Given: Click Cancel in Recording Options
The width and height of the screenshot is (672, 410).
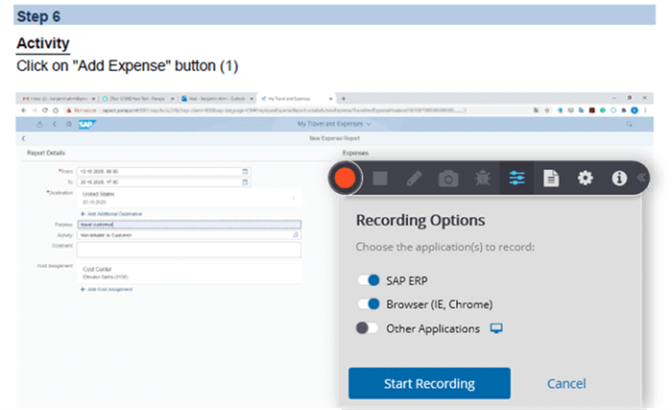Looking at the screenshot, I should click(566, 383).
